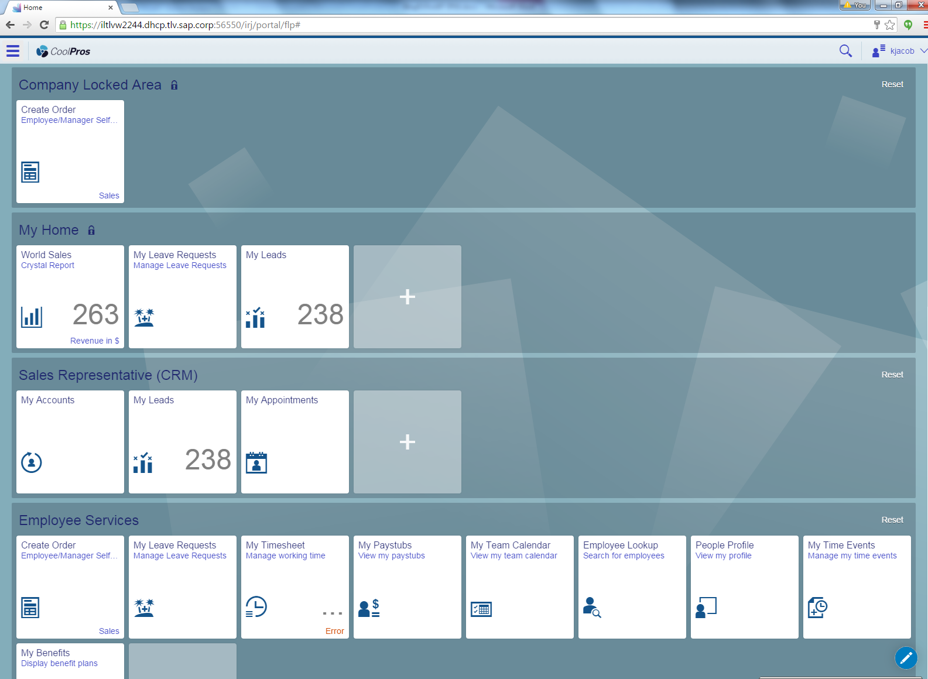This screenshot has width=928, height=679.
Task: Click the lock icon beside Company Locked Area
Action: (174, 85)
